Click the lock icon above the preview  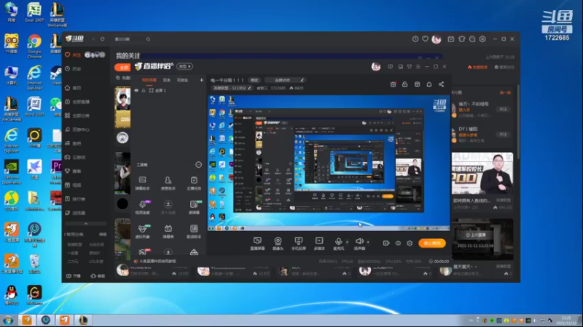[x=405, y=84]
